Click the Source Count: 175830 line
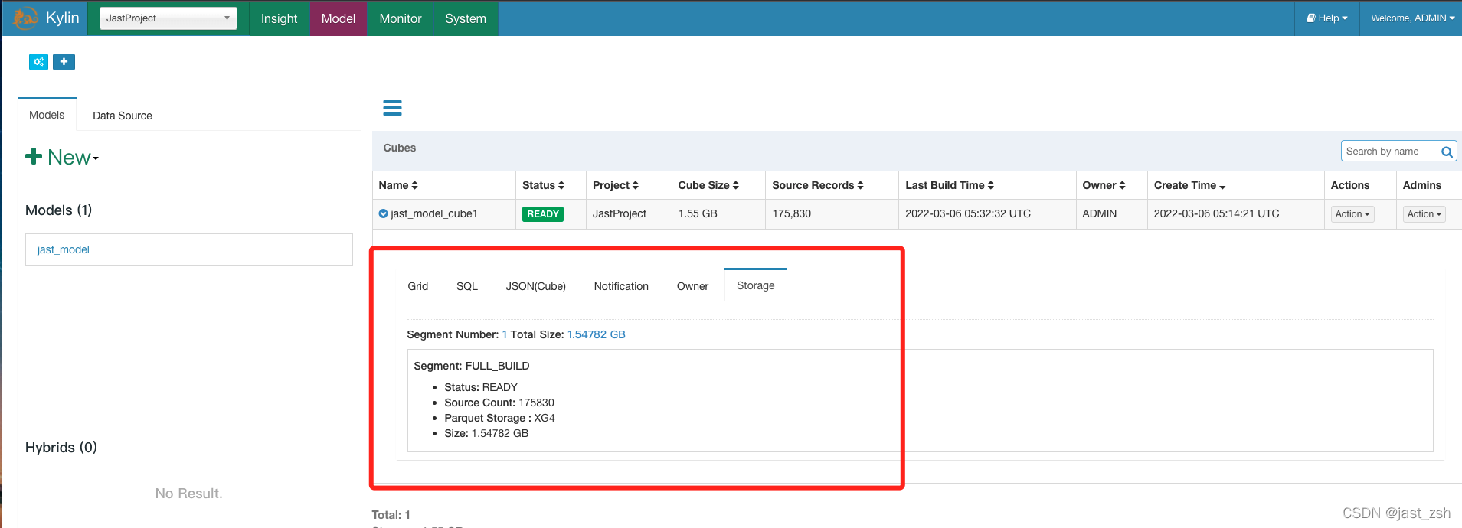Screen dimensions: 1462x528 [x=499, y=403]
